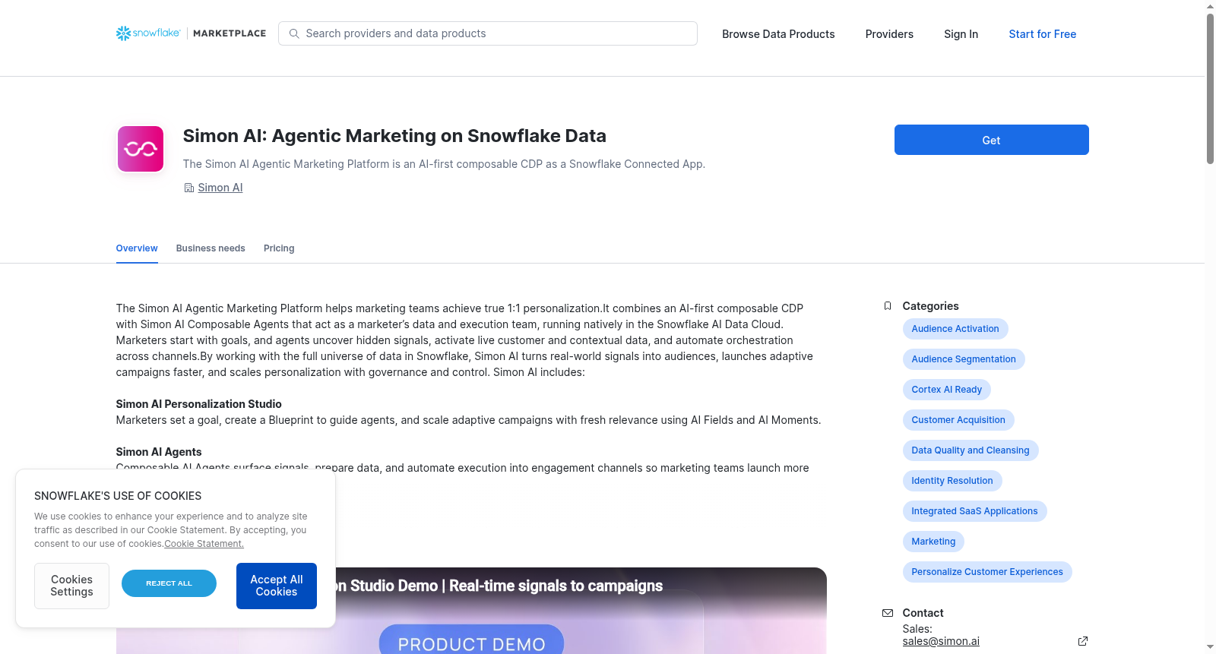Open the Providers page
The width and height of the screenshot is (1216, 654).
pyautogui.click(x=889, y=34)
